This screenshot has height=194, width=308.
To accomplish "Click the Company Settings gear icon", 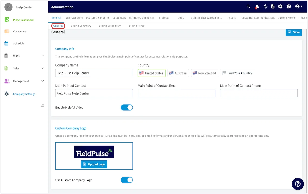I will tap(7, 94).
